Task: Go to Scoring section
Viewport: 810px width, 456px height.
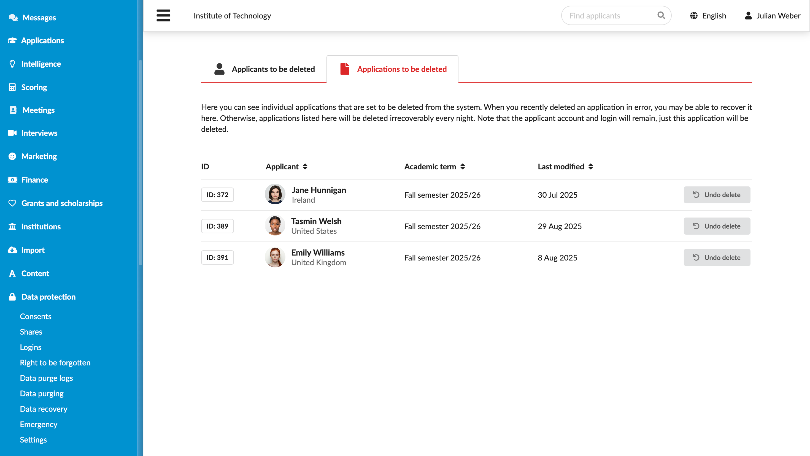Action: tap(28, 87)
